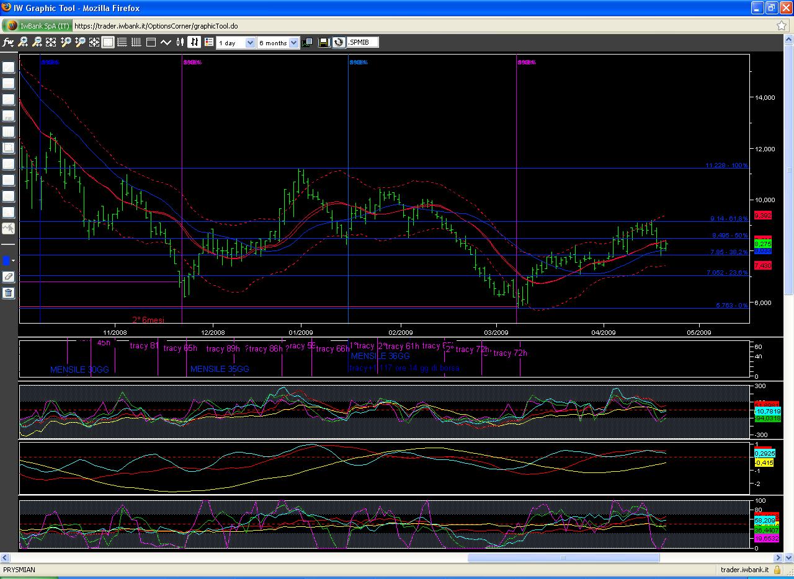
Task: Click the panel window layout icon
Action: click(151, 42)
